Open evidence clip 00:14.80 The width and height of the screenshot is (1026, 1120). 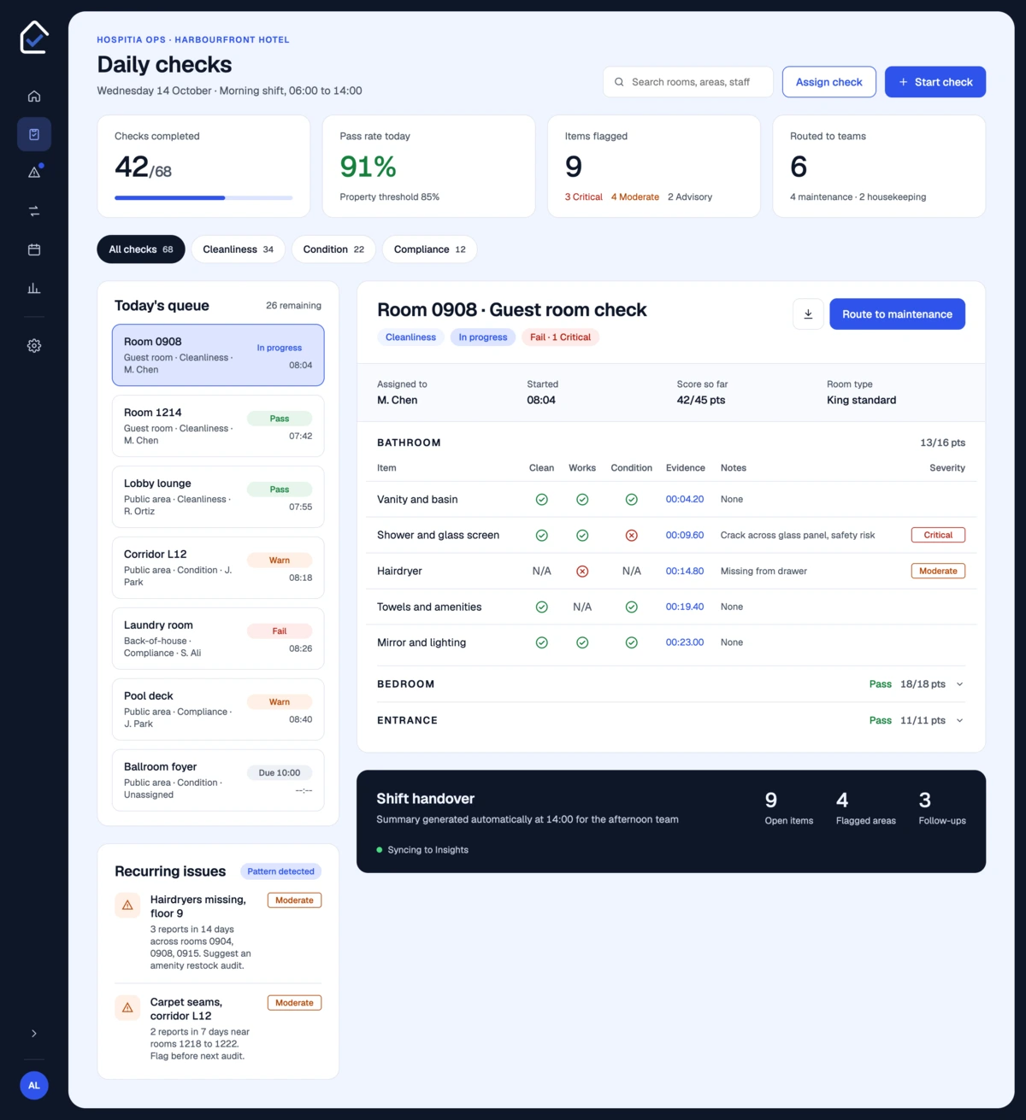tap(685, 572)
